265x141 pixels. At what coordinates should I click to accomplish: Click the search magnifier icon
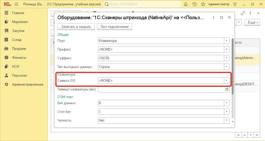point(106,4)
